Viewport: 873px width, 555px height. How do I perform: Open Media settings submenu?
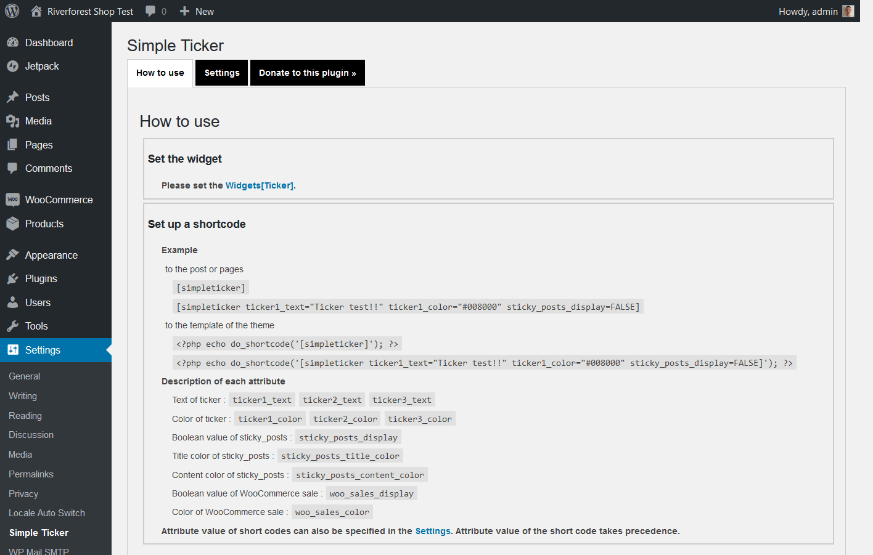pos(20,455)
